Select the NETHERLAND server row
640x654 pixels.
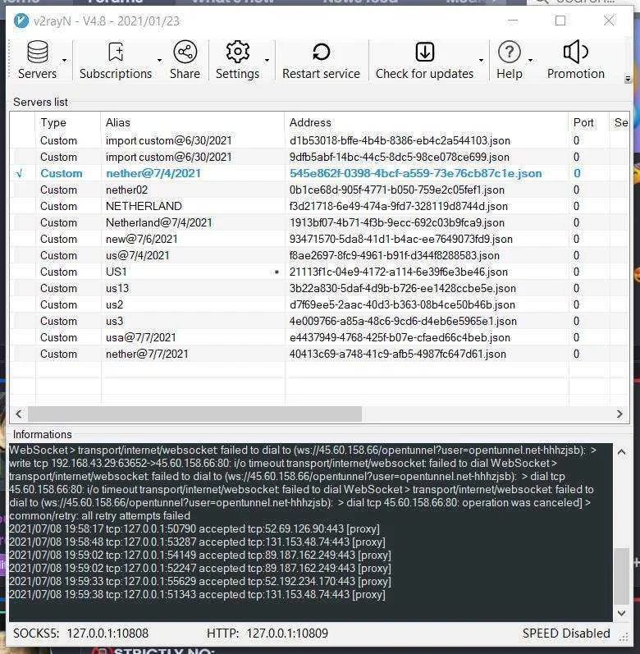coord(319,207)
